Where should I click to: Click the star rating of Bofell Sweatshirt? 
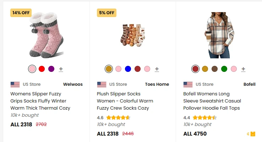(205, 117)
